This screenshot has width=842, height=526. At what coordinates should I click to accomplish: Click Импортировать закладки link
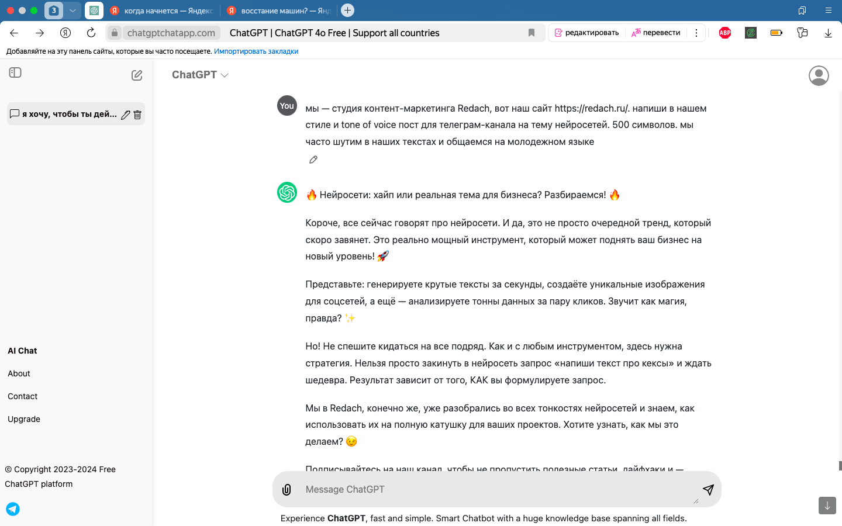[x=256, y=51]
